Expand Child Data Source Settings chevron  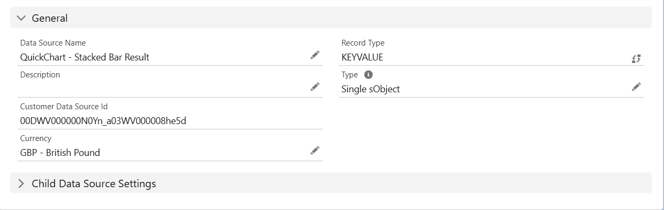(21, 183)
